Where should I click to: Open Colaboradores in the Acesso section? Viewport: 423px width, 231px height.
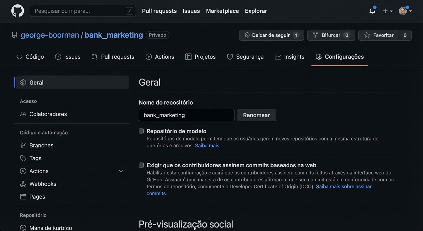(x=48, y=114)
